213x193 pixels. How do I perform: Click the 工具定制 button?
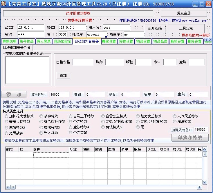click(186, 28)
